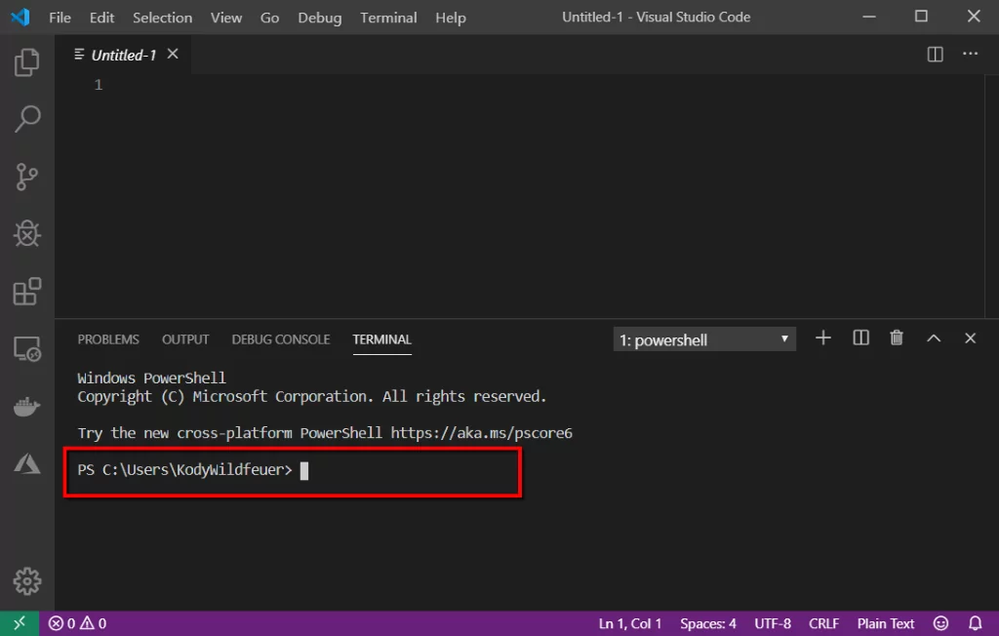
Task: Open the File menu
Action: click(60, 18)
